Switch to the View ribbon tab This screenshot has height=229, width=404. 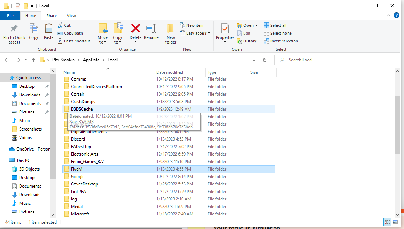[x=71, y=16]
